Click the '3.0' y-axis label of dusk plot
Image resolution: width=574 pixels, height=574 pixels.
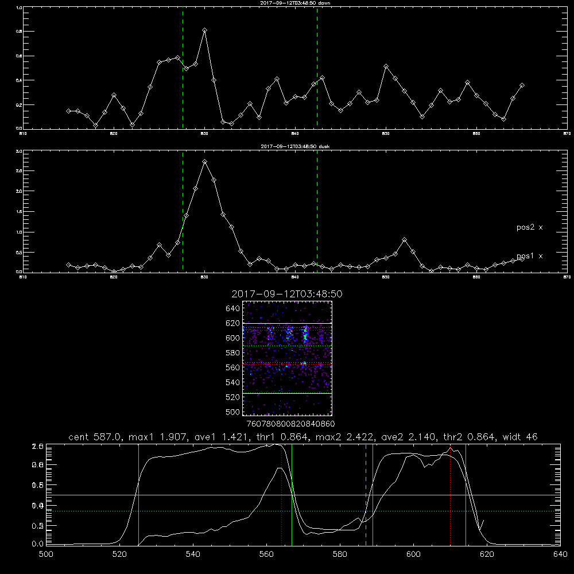pyautogui.click(x=19, y=151)
